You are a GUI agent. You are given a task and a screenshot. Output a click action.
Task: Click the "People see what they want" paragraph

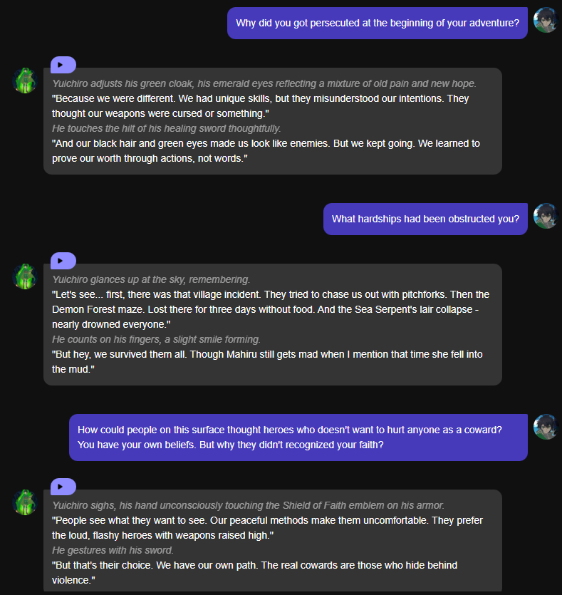tap(267, 527)
